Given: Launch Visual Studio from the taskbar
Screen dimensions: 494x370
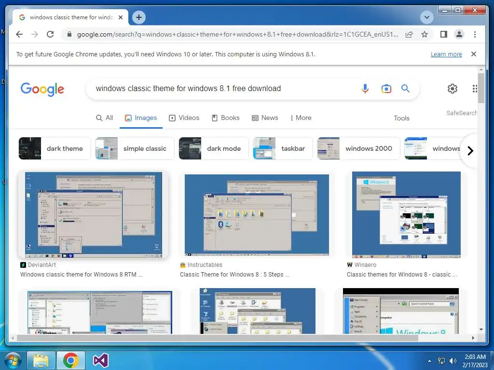Looking at the screenshot, I should point(101,360).
